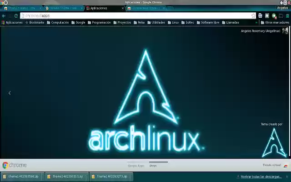Click the forward navigation arrow
291x182 pixels.
(x=10, y=16)
